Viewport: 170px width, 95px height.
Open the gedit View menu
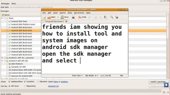click(x=55, y=13)
